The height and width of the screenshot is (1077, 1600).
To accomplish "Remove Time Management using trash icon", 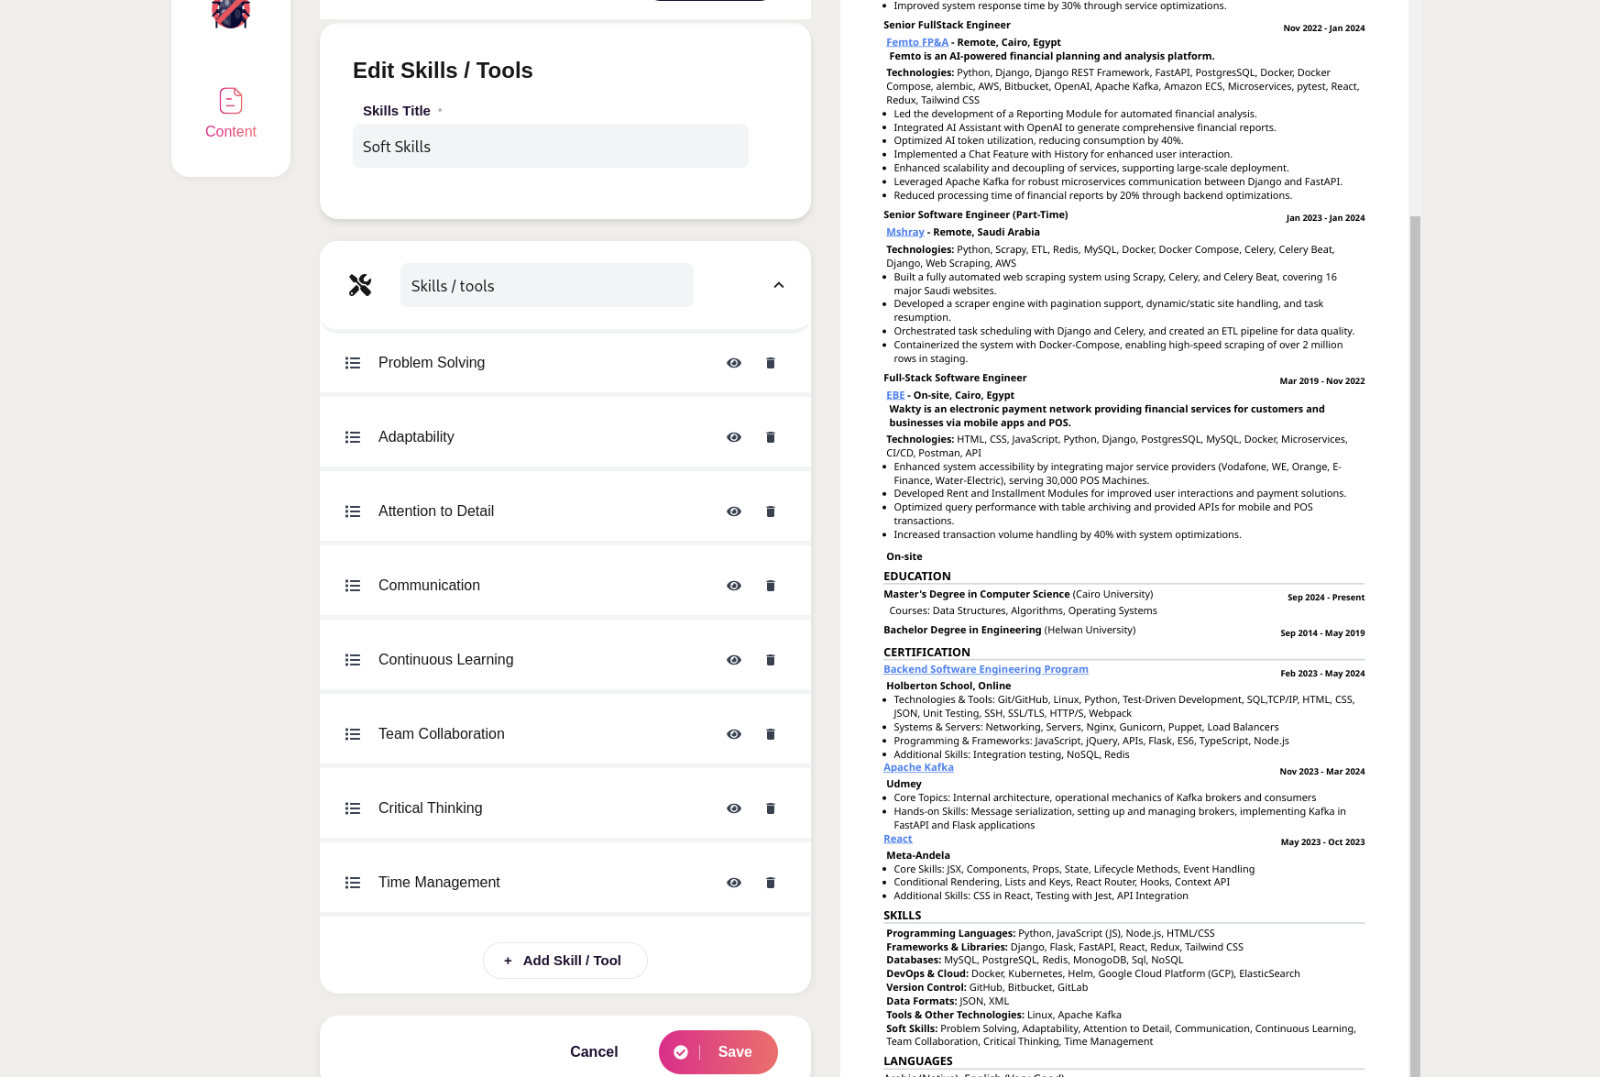I will (771, 883).
